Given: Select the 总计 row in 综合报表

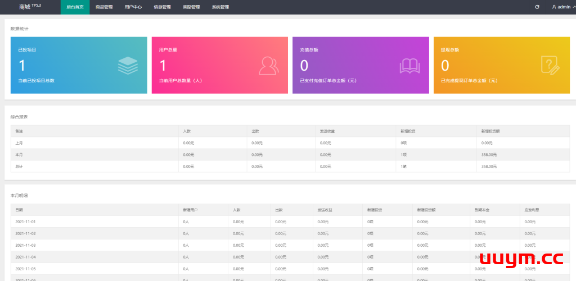Looking at the screenshot, I should coord(20,167).
